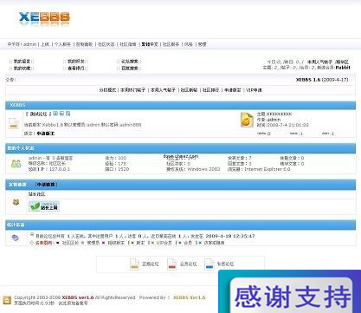This screenshot has width=361, height=313.
Task: Collapse the online list toggle icon
Action: (32, 234)
